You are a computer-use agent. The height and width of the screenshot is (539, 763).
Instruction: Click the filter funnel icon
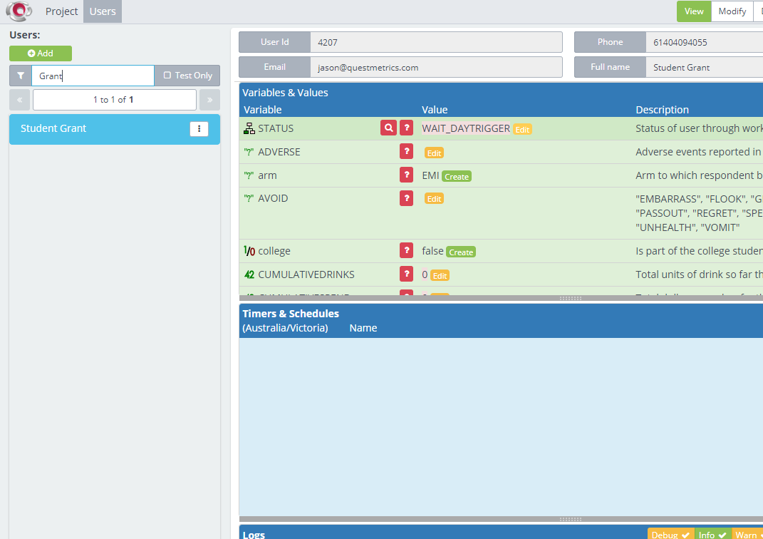[x=21, y=76]
